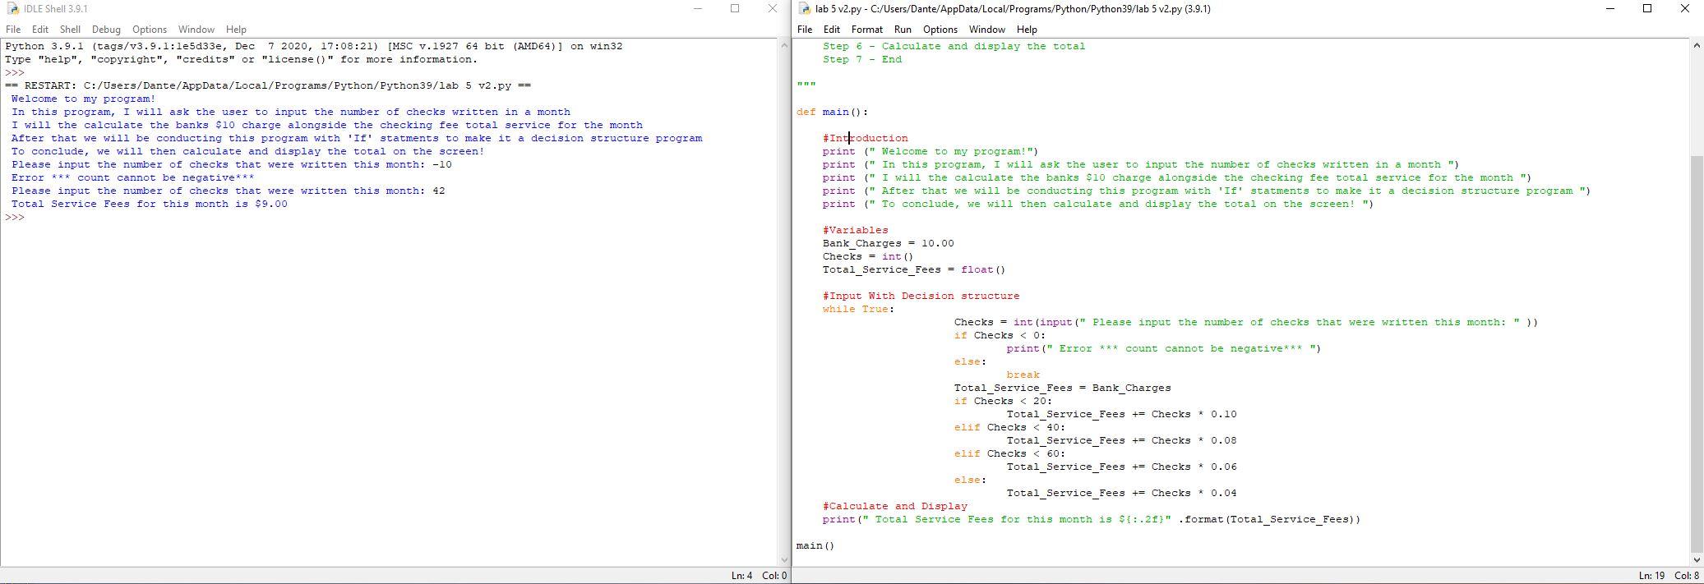Screen dimensions: 1704x584
Task: Click 'Error *** count cannot be negative***' shell output
Action: point(133,177)
